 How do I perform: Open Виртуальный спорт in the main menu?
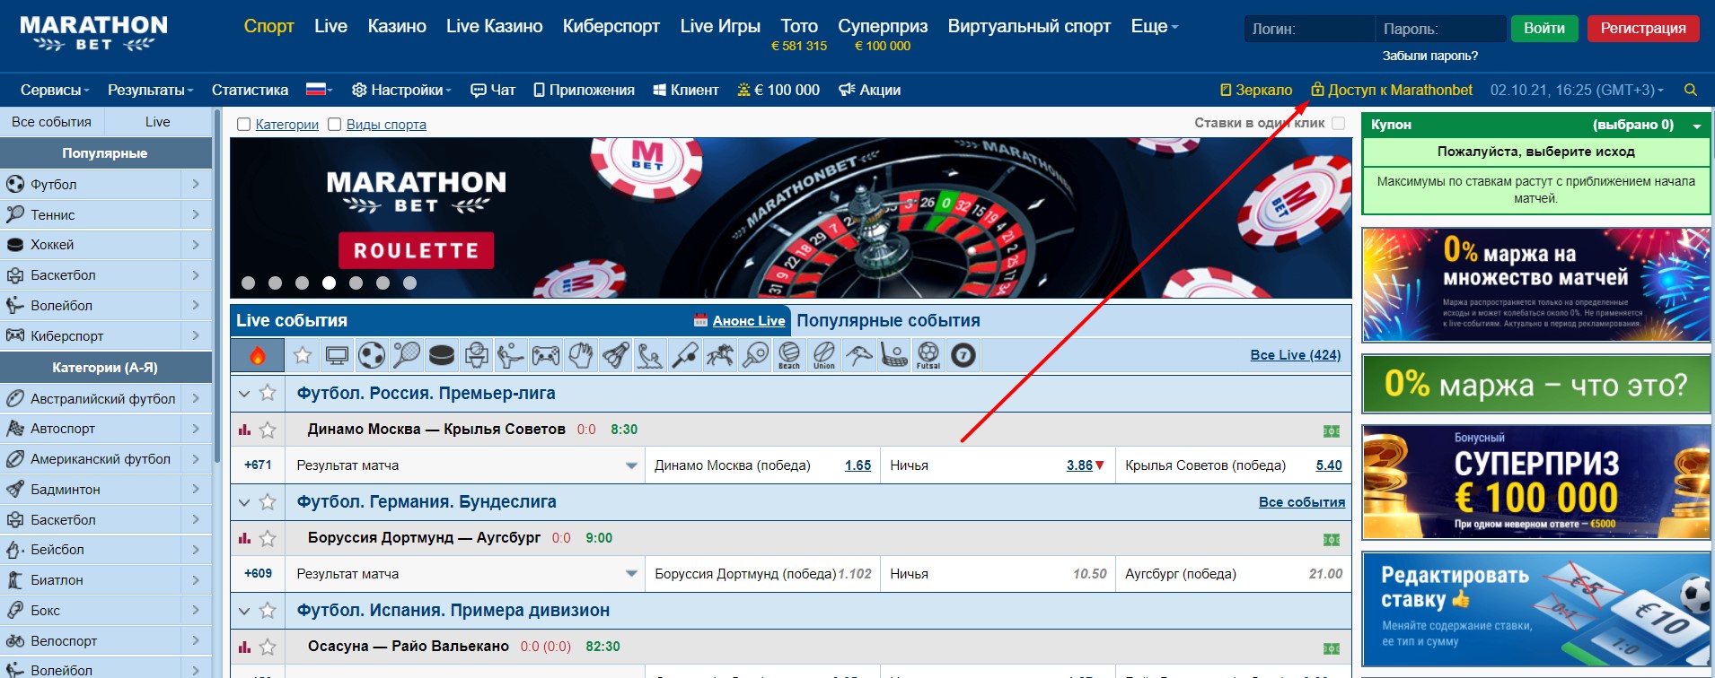click(1029, 26)
